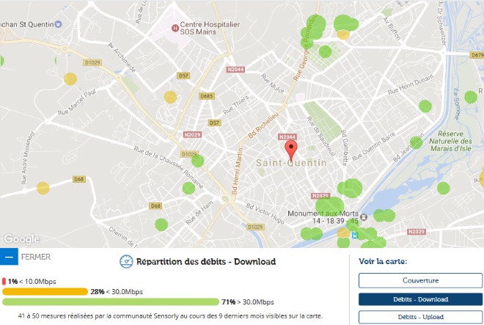Click the 'Voir la carte:' heading
The width and height of the screenshot is (484, 325).
click(383, 261)
